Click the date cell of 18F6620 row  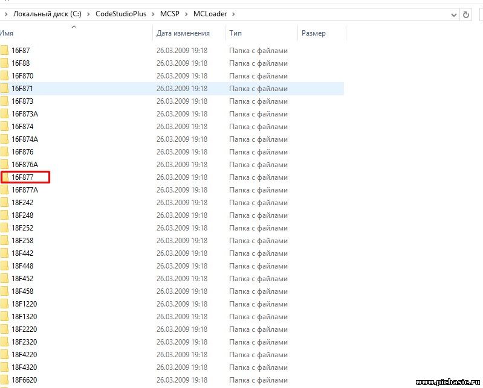pyautogui.click(x=182, y=380)
